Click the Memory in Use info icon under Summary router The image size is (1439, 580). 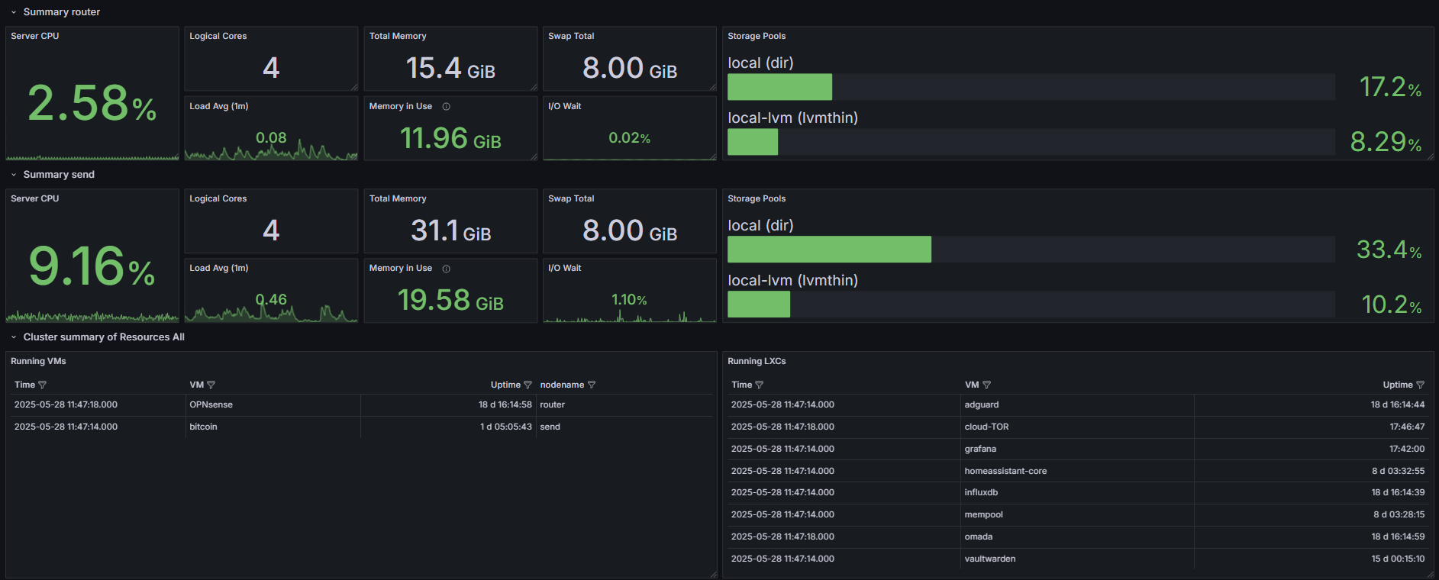pos(447,107)
